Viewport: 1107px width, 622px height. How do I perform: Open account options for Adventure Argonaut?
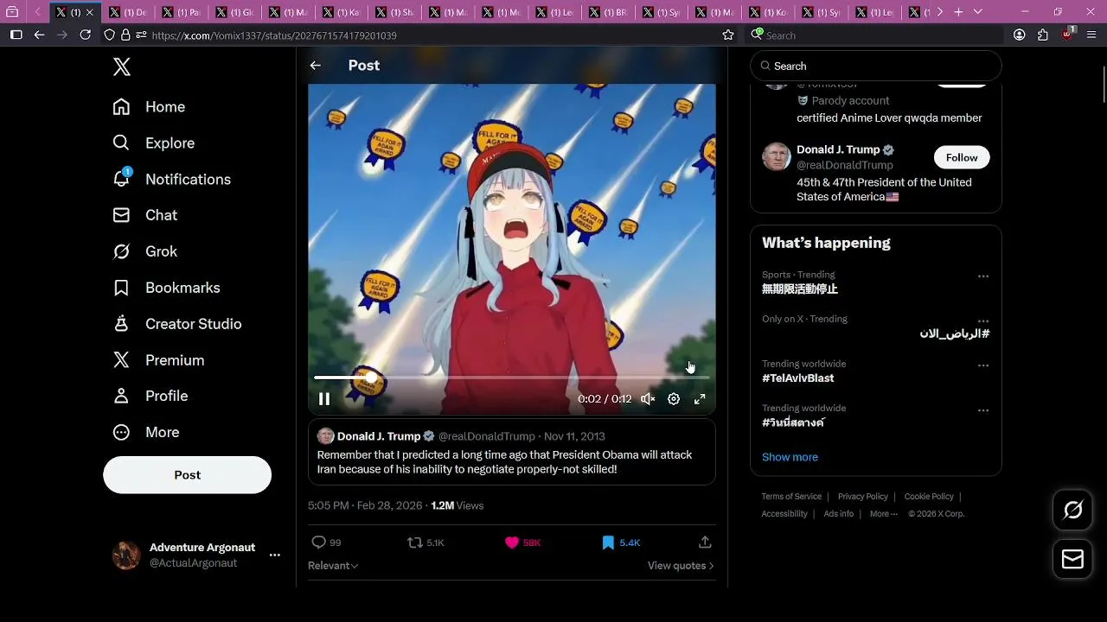click(x=275, y=555)
